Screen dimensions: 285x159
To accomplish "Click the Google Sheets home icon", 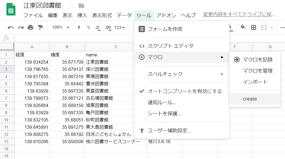I will pyautogui.click(x=11, y=9).
